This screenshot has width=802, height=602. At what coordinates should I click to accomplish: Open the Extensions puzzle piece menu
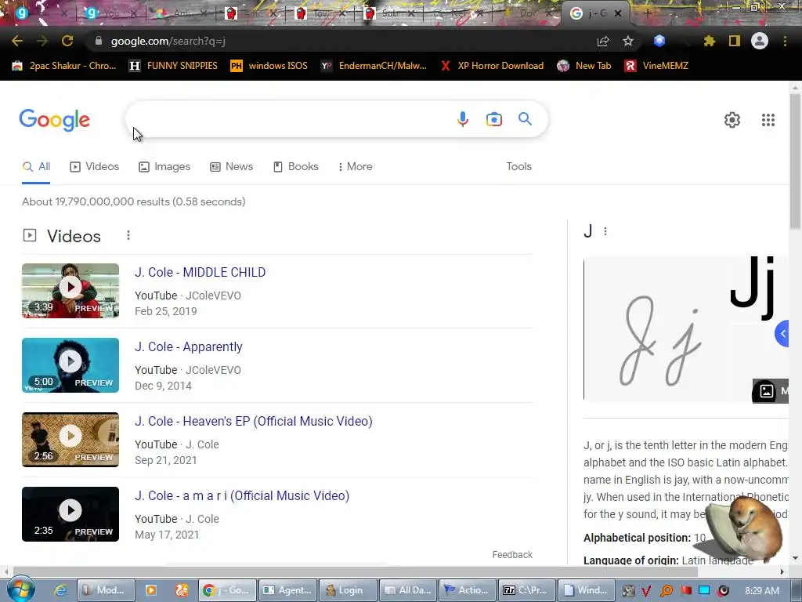(709, 41)
